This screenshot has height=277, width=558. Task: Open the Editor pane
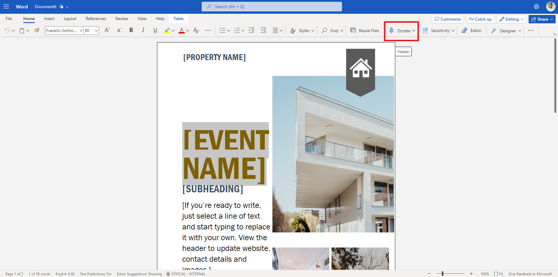(472, 30)
